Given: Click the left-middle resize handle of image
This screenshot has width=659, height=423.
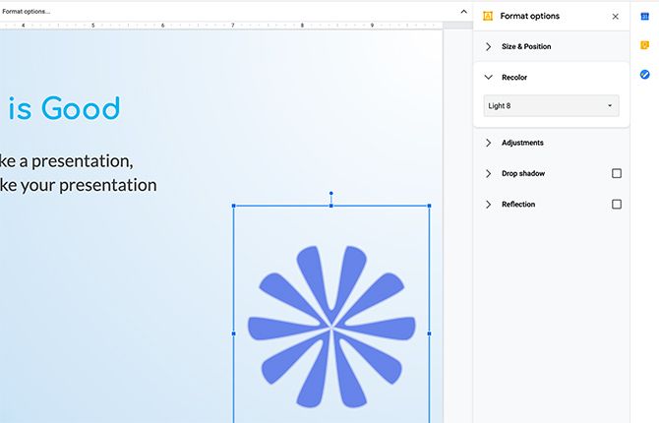Looking at the screenshot, I should click(234, 333).
